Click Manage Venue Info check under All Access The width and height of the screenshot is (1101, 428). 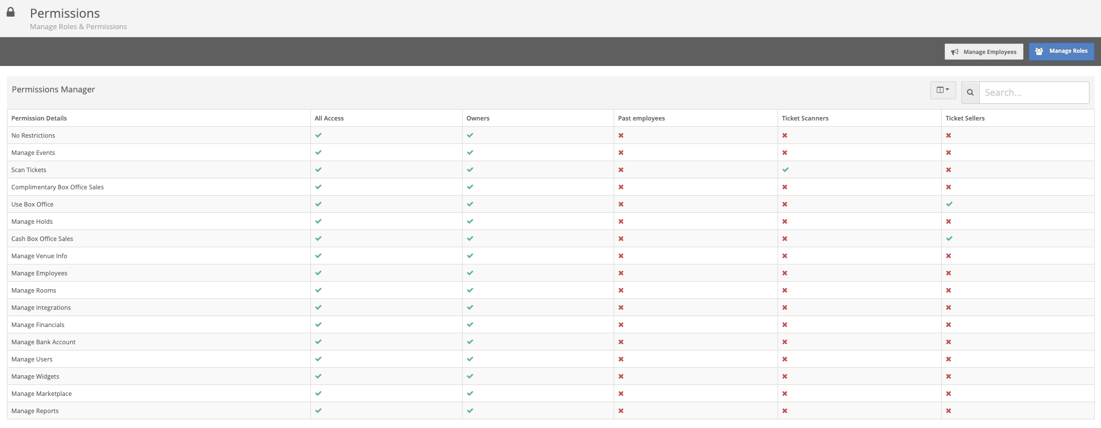318,256
